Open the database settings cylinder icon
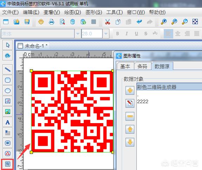The height and width of the screenshot is (170, 202). point(73,22)
